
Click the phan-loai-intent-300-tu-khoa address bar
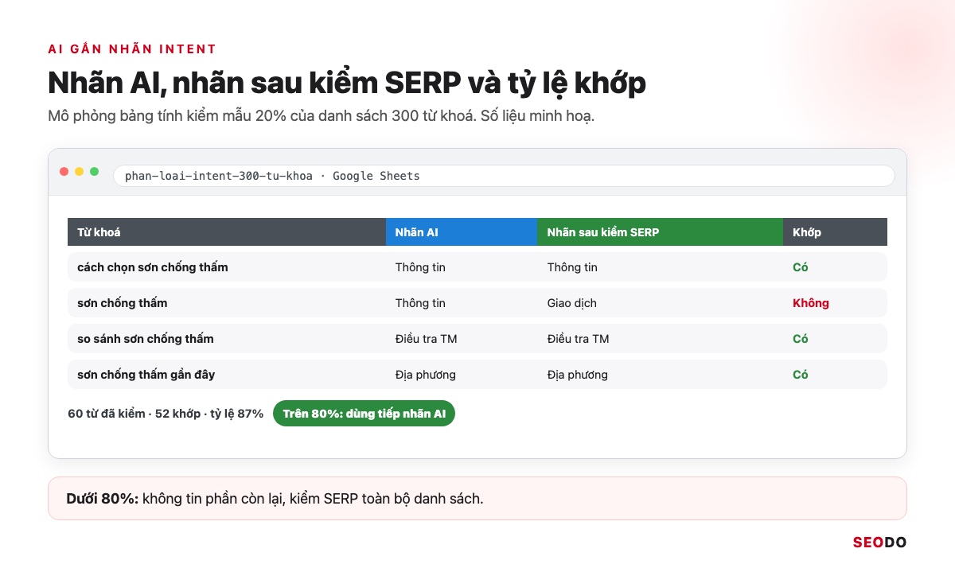click(504, 176)
